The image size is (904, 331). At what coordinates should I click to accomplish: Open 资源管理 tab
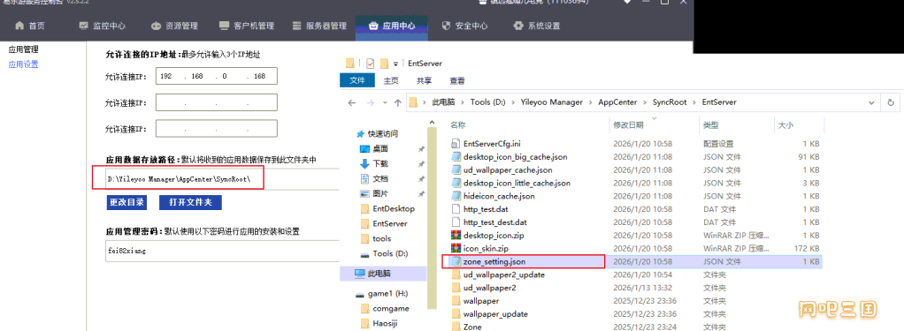174,26
